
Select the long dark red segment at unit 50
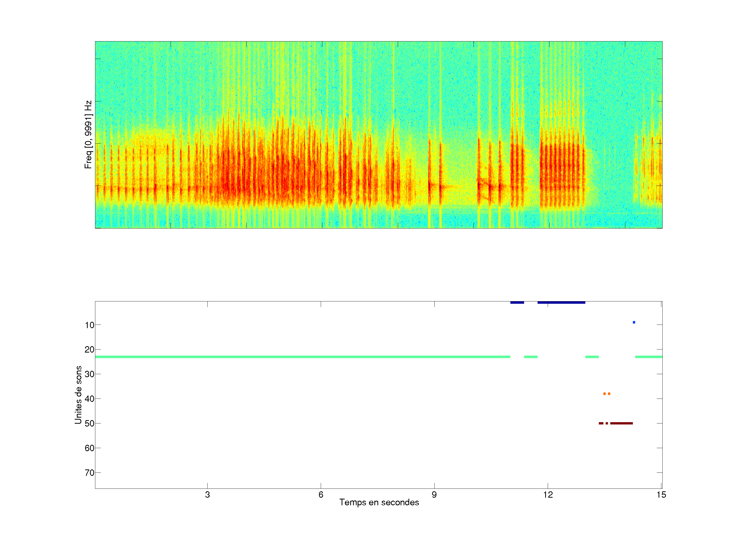tap(621, 423)
